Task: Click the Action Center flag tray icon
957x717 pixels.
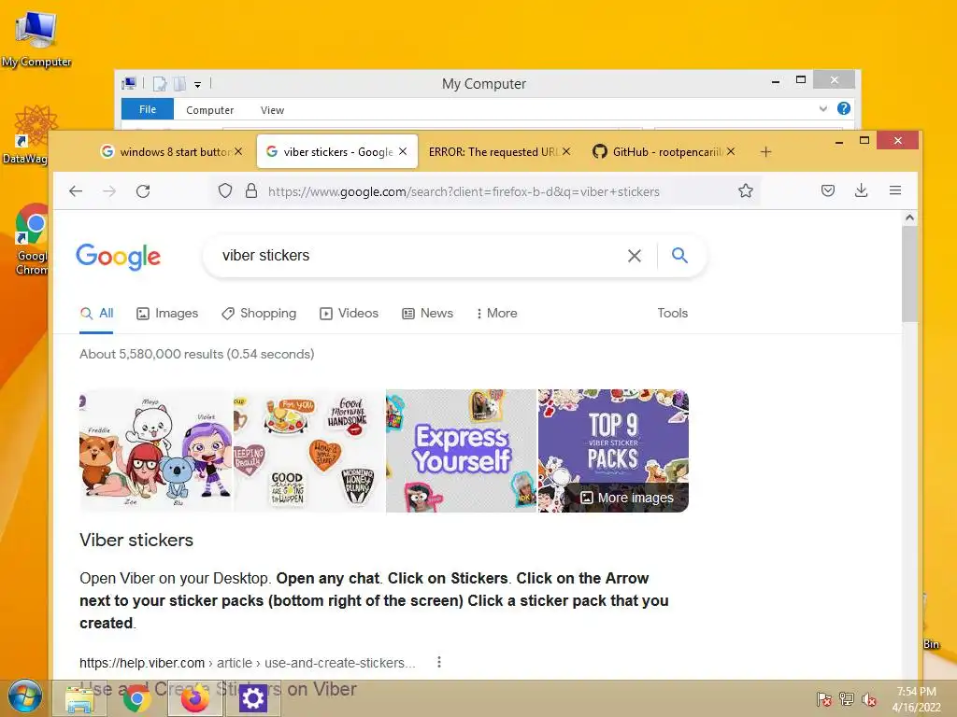Action: [824, 699]
